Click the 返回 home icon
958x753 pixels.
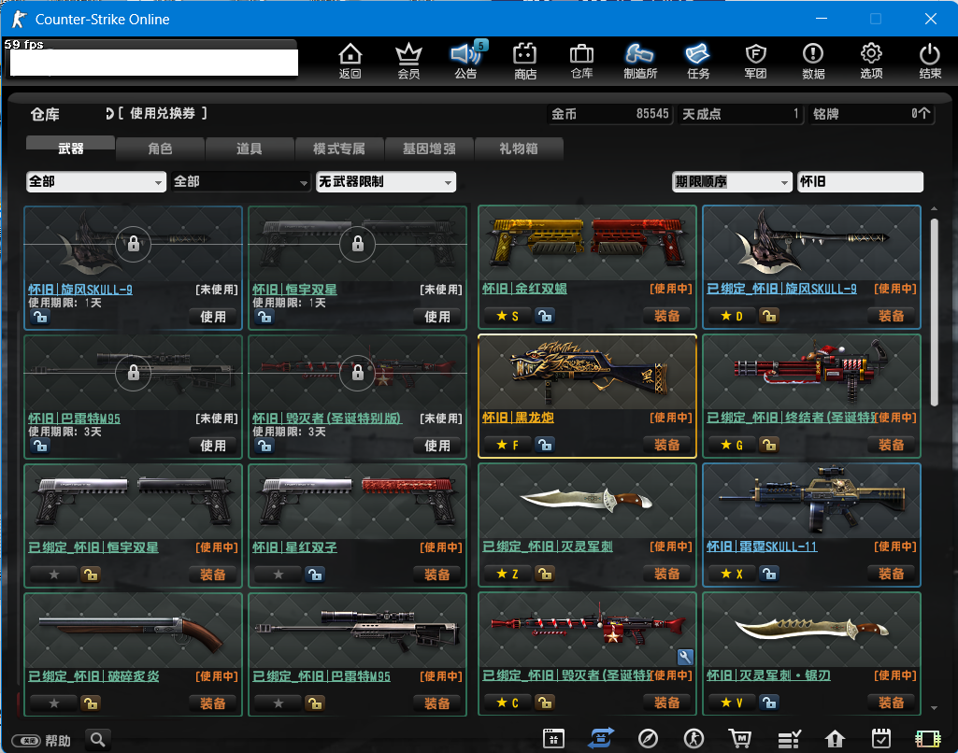coord(350,61)
